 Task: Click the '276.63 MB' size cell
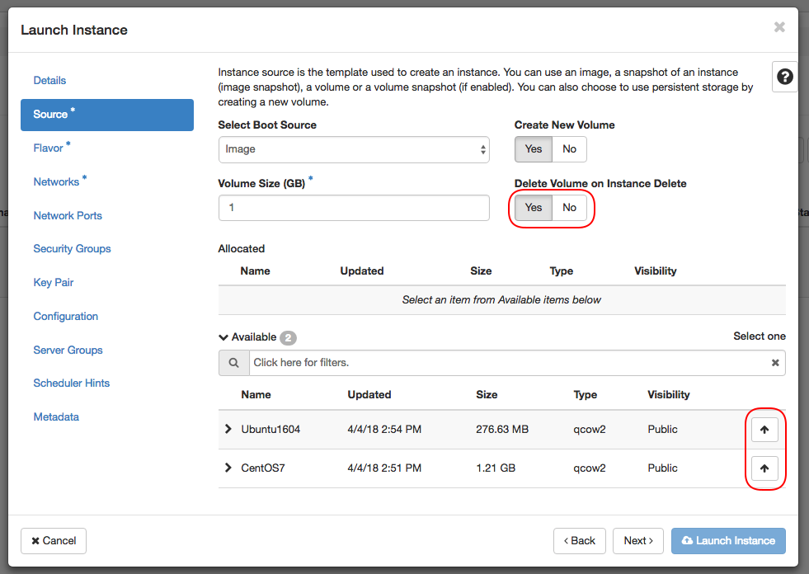(502, 430)
